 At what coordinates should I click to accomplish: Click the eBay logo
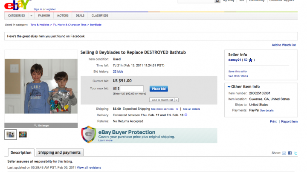pyautogui.click(x=15, y=4)
